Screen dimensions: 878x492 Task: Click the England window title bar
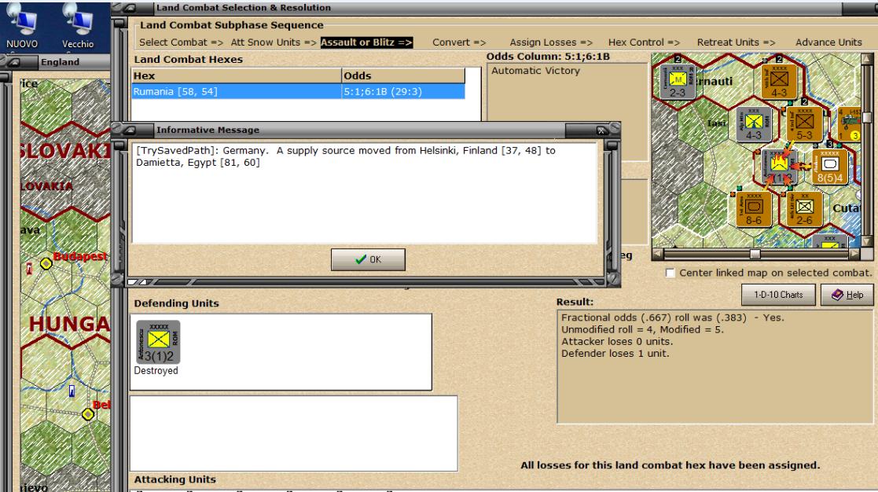pos(60,61)
